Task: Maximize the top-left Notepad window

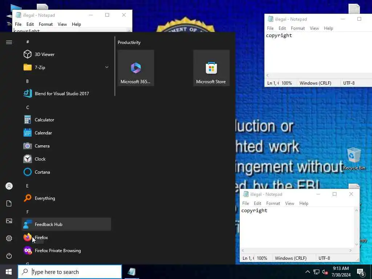Action: coord(107,15)
